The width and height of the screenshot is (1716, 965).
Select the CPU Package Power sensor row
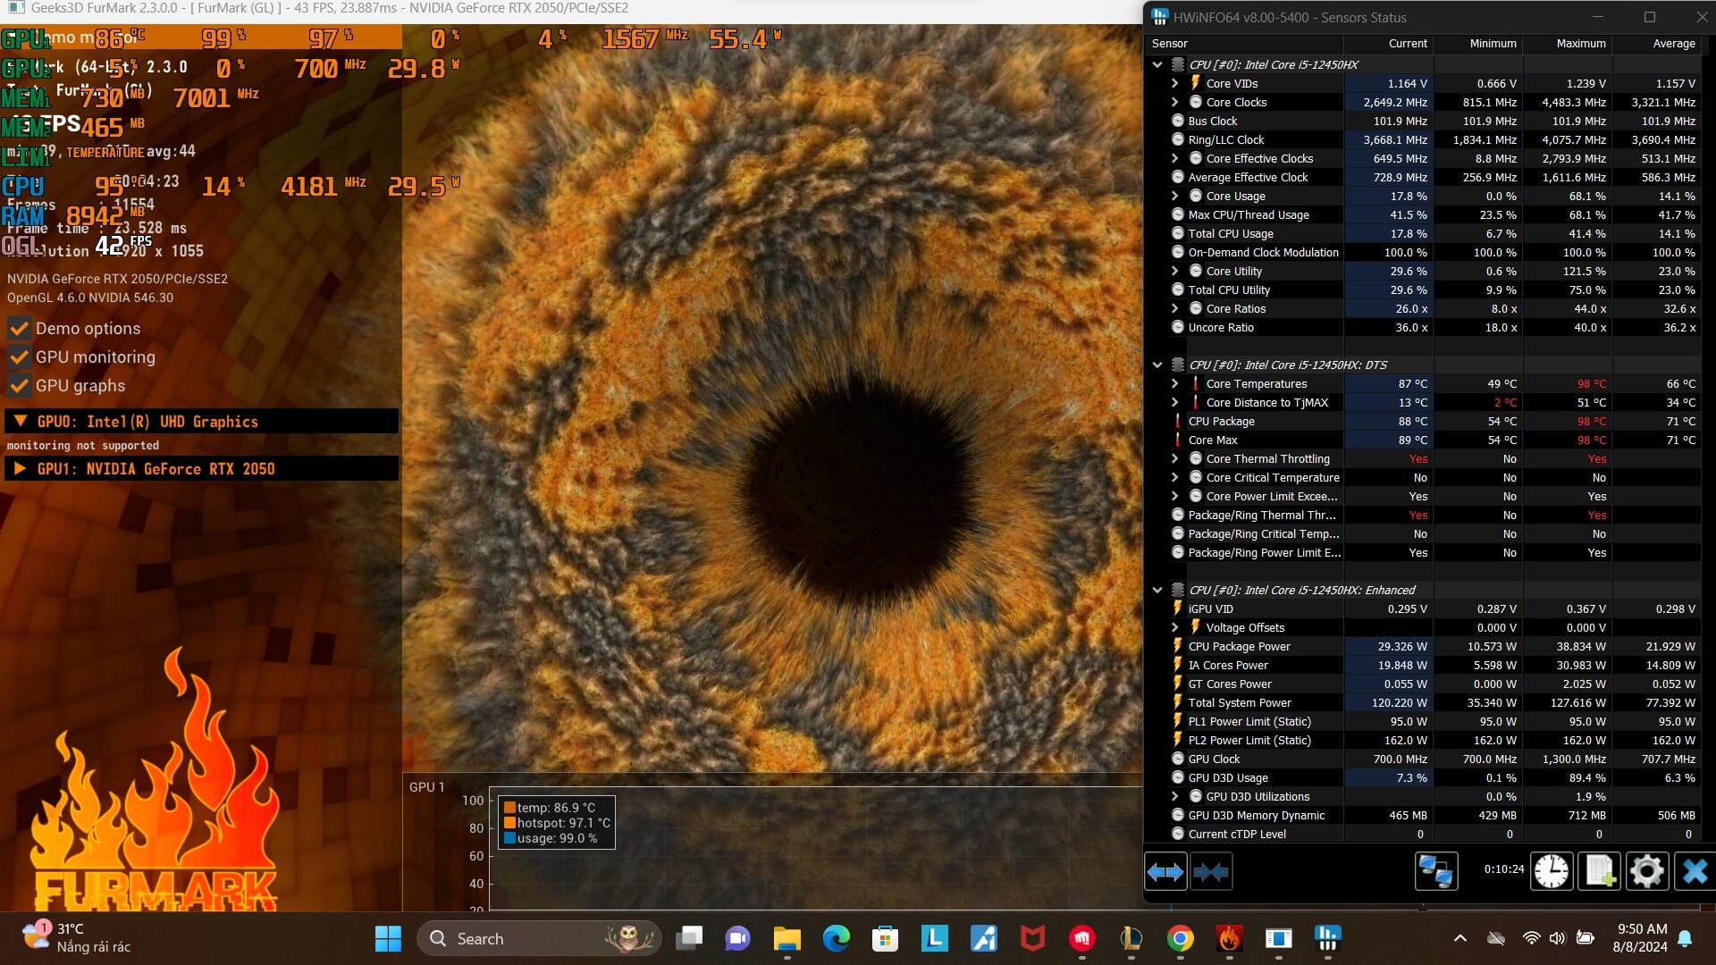coord(1239,647)
